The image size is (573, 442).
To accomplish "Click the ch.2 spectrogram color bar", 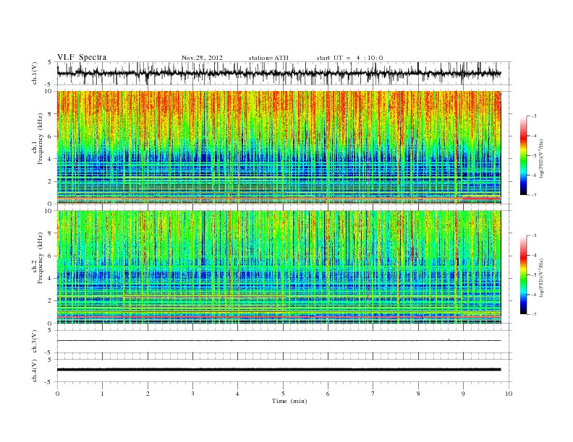I will [x=524, y=274].
